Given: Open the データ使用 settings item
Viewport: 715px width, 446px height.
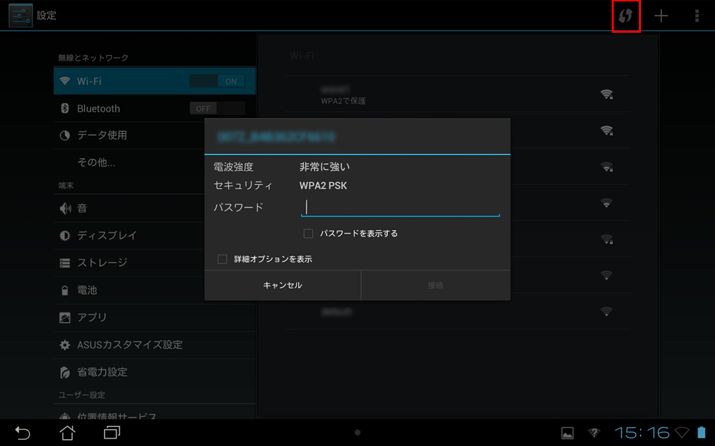Looking at the screenshot, I should (102, 135).
